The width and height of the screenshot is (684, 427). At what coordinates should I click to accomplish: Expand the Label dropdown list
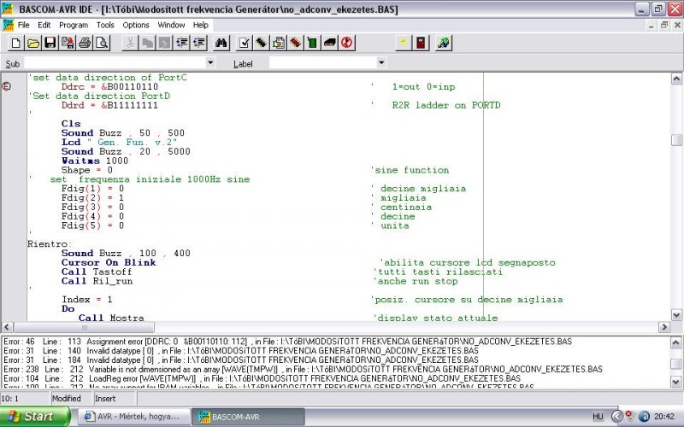381,62
